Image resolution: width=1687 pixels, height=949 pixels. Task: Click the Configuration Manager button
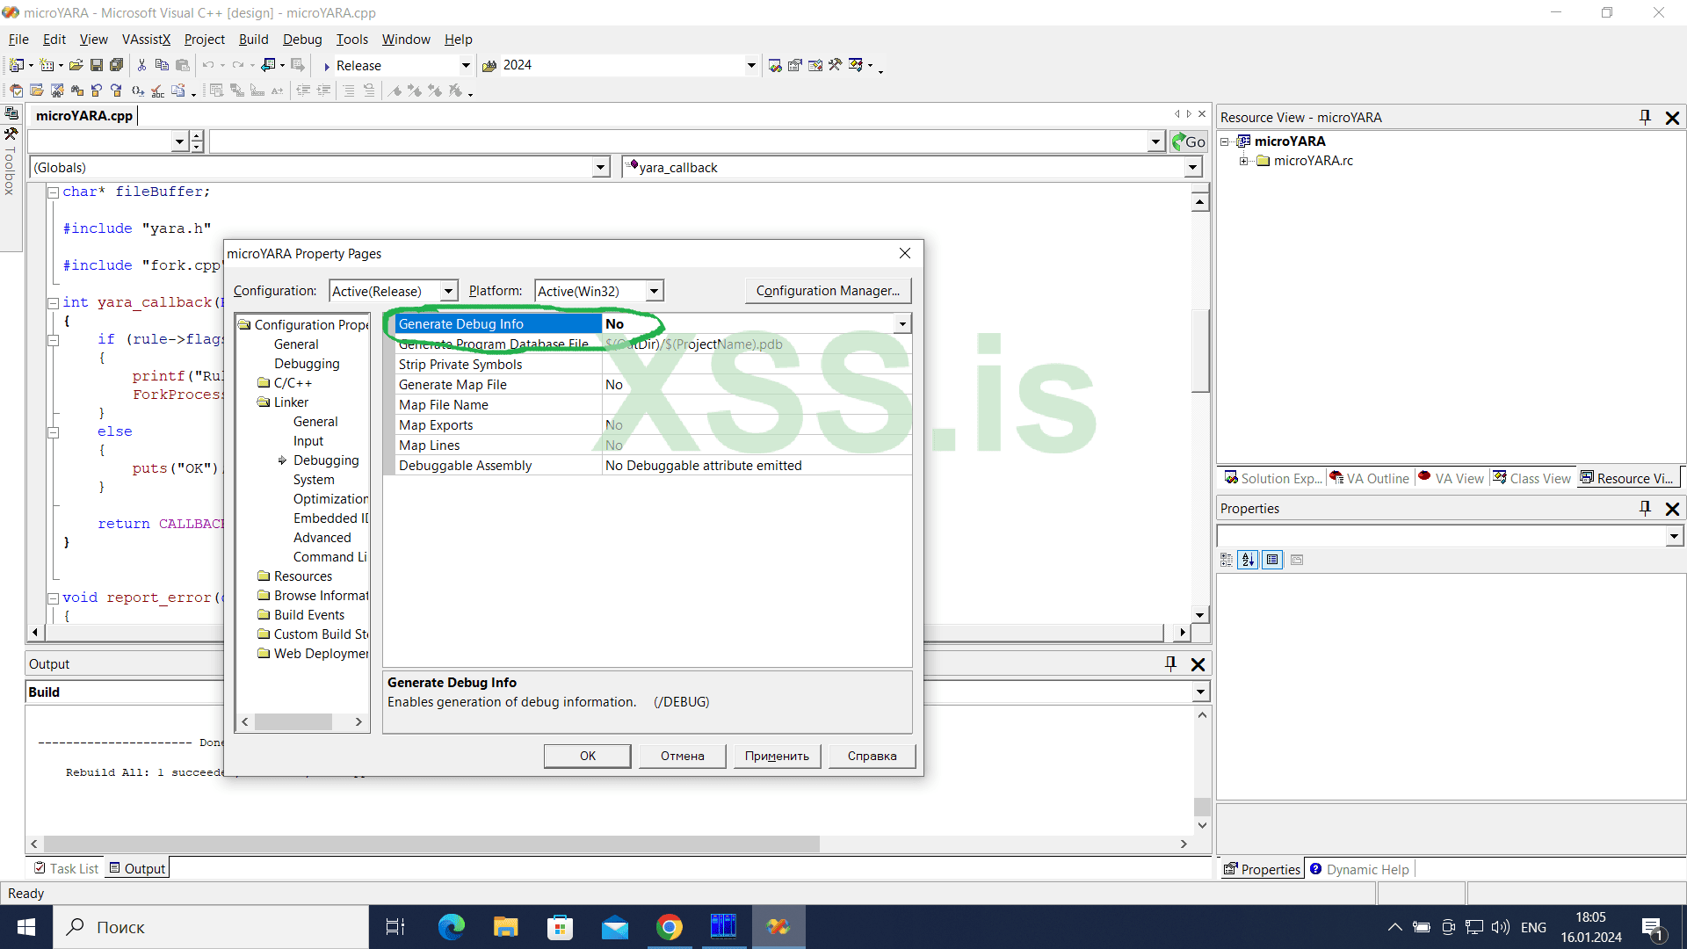[x=828, y=291]
